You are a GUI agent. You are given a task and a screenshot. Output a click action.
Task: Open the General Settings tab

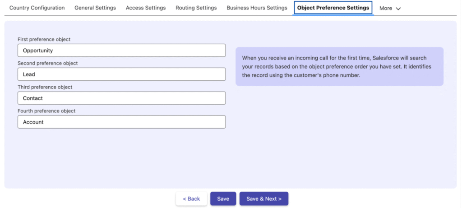click(95, 8)
